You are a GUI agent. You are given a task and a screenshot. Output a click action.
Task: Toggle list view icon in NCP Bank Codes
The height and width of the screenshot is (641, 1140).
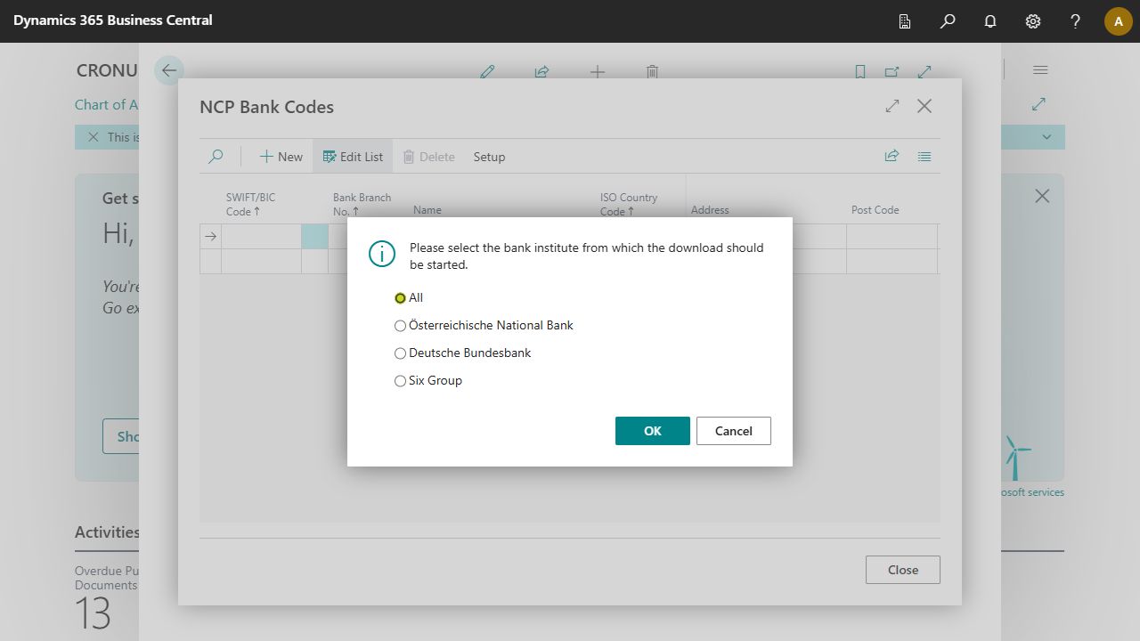pyautogui.click(x=924, y=157)
